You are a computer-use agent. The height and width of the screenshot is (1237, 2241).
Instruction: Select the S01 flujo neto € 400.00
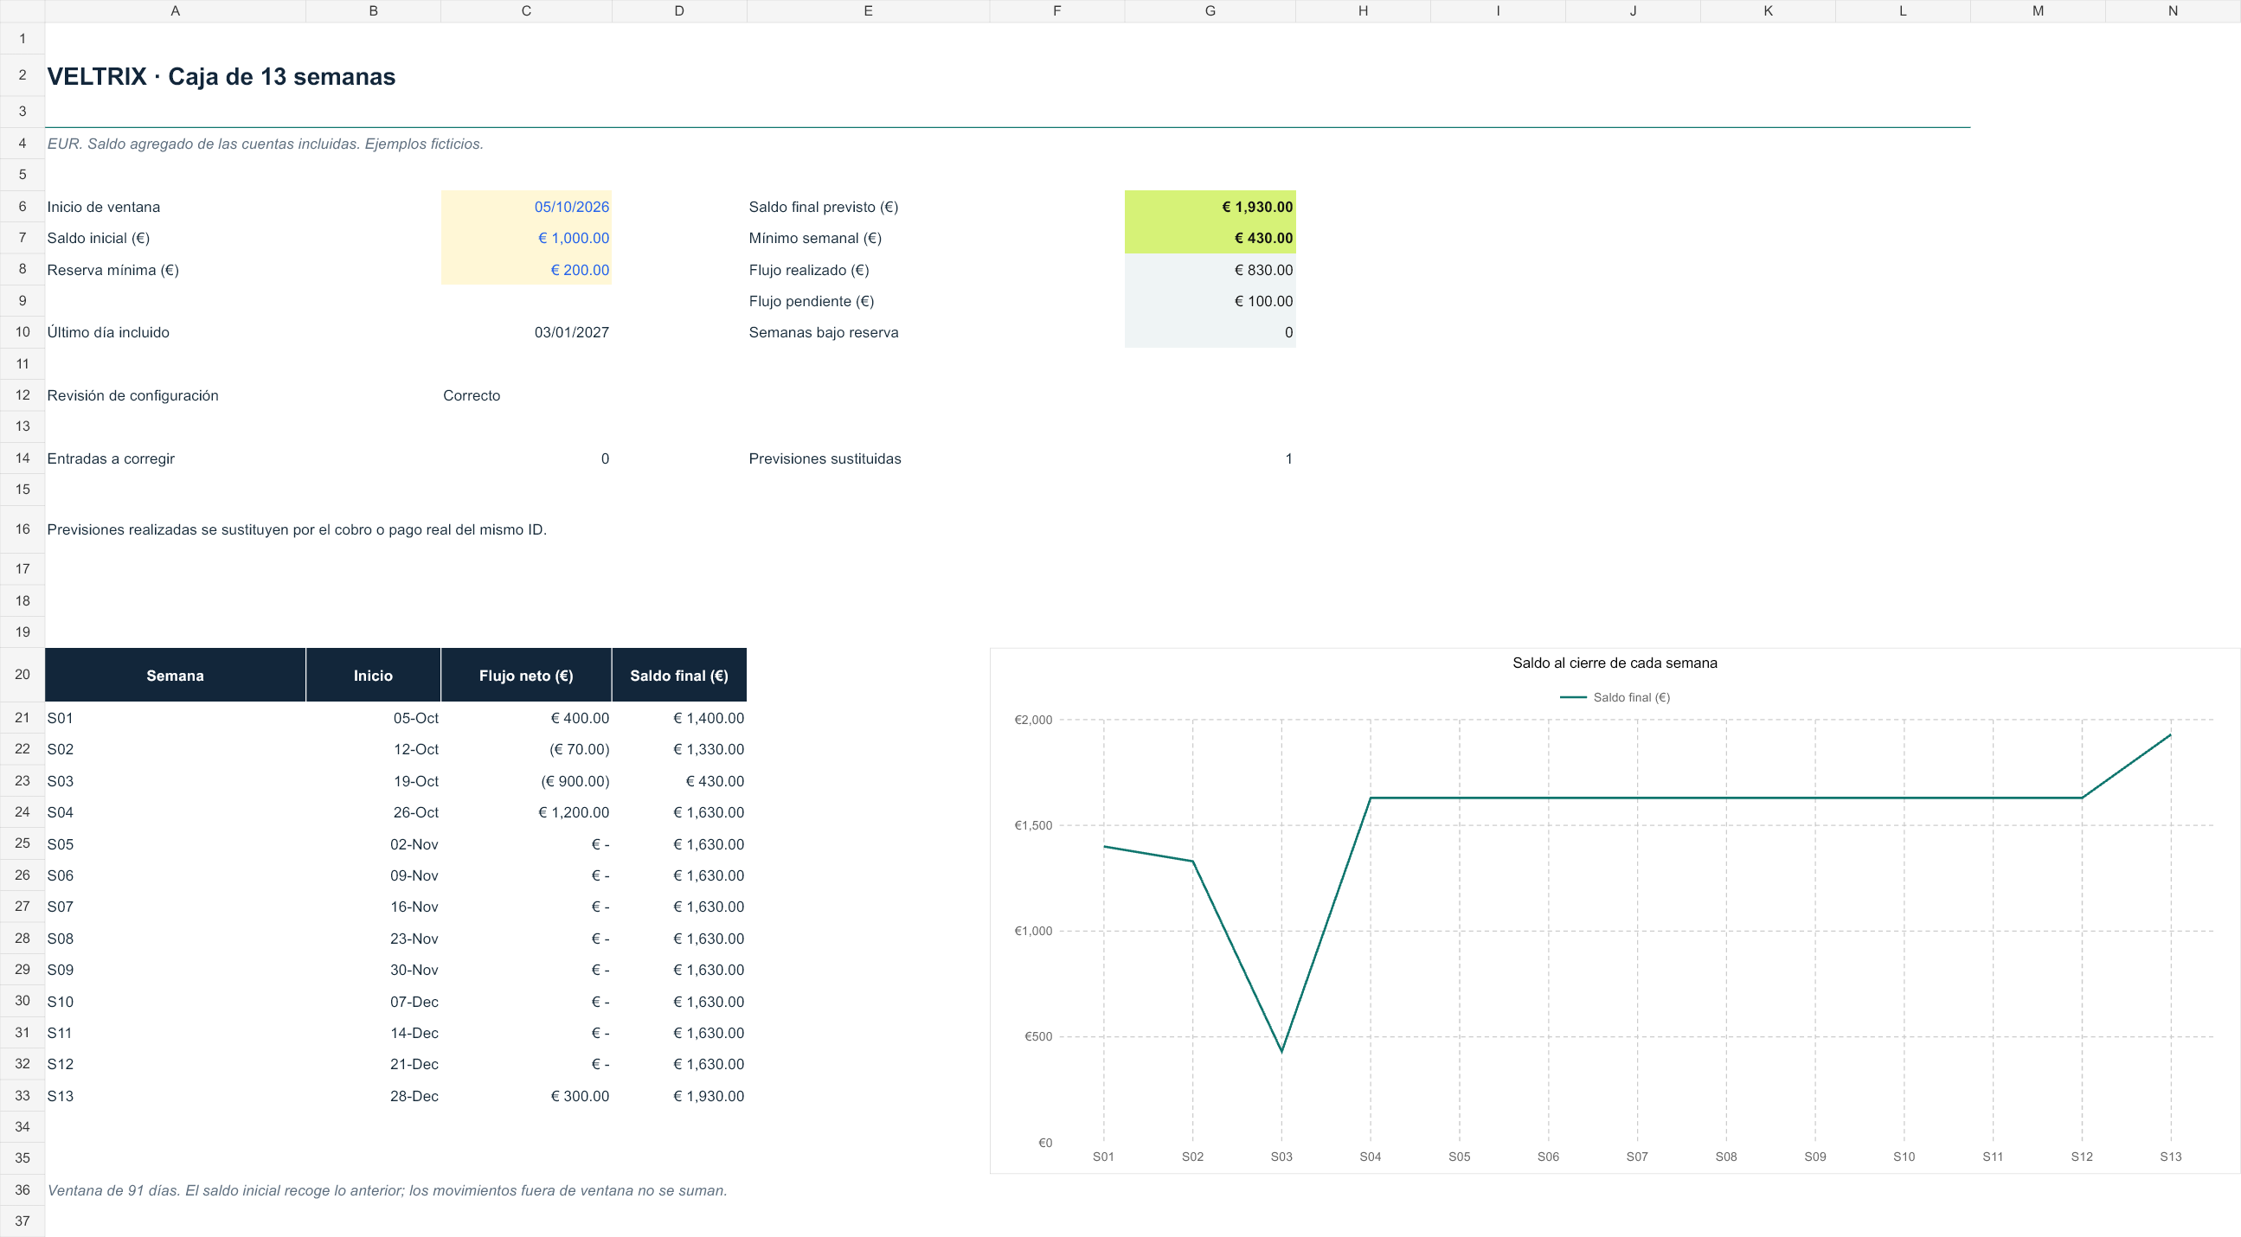(x=526, y=718)
